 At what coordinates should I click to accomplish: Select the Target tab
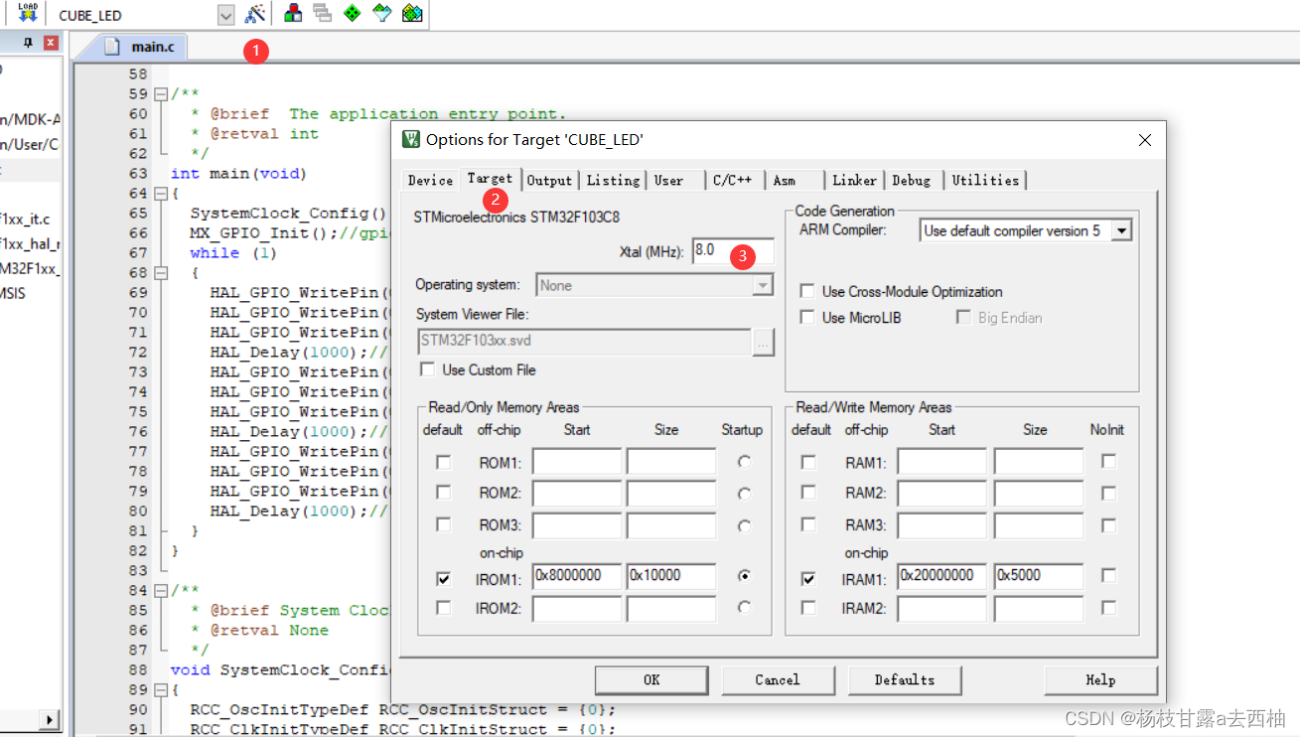point(490,179)
